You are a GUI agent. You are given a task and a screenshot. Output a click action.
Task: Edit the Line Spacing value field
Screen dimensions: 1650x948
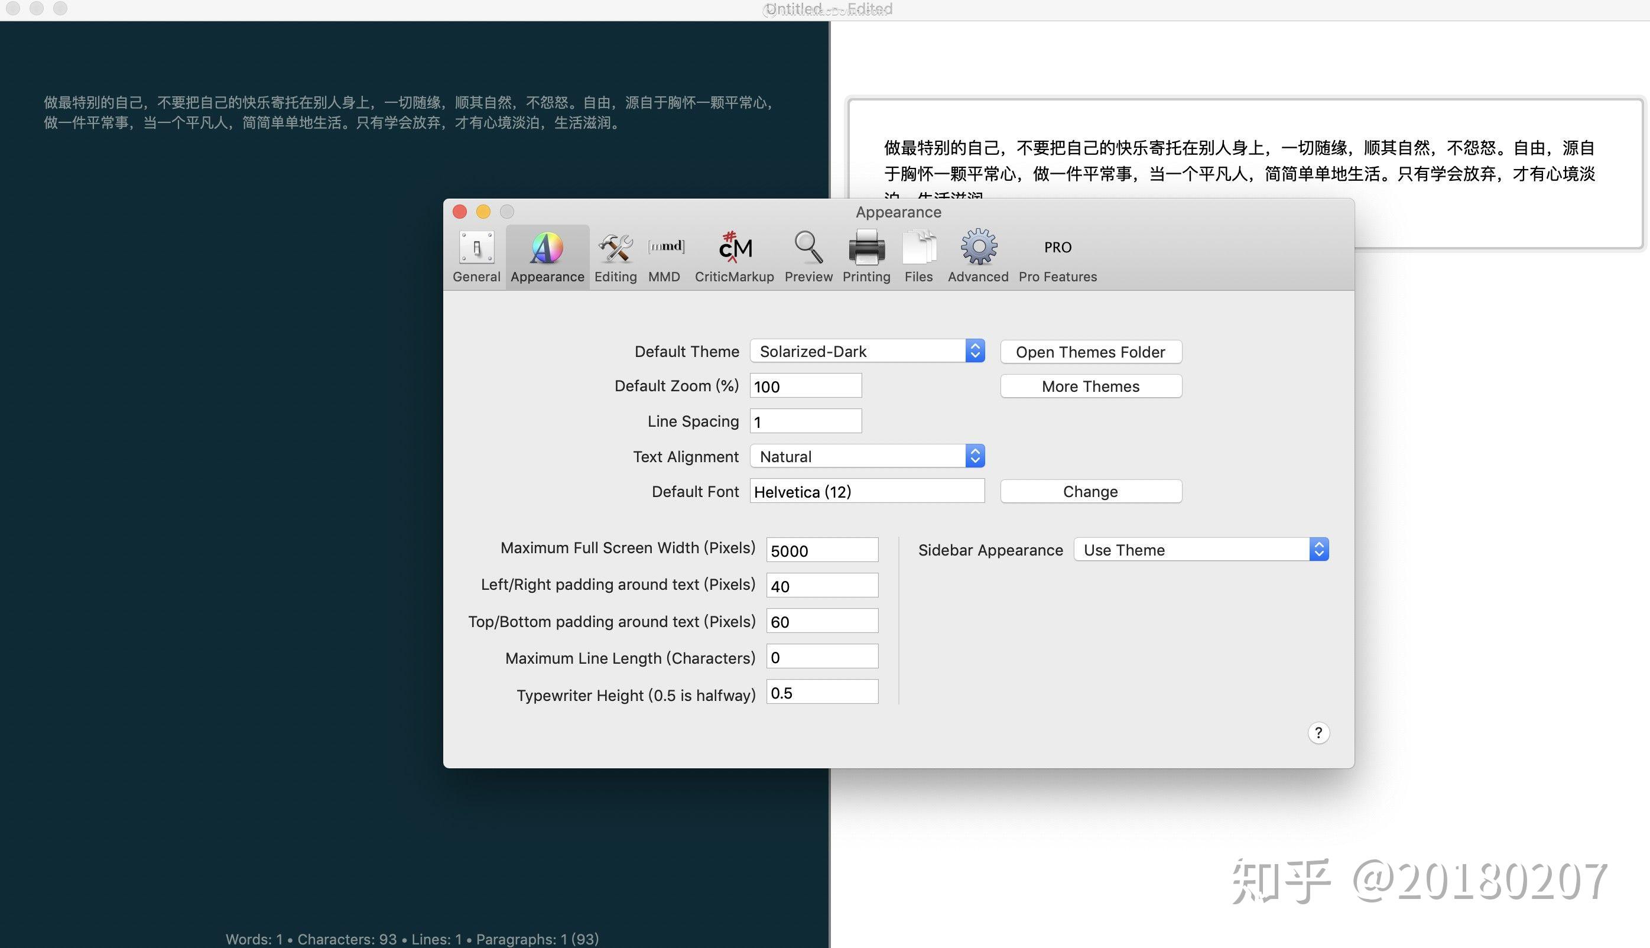(x=804, y=421)
